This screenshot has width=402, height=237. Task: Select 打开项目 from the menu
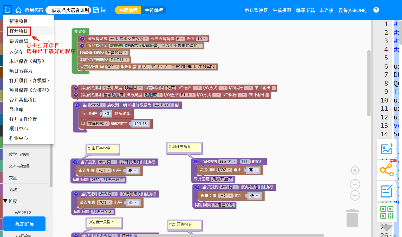18,31
